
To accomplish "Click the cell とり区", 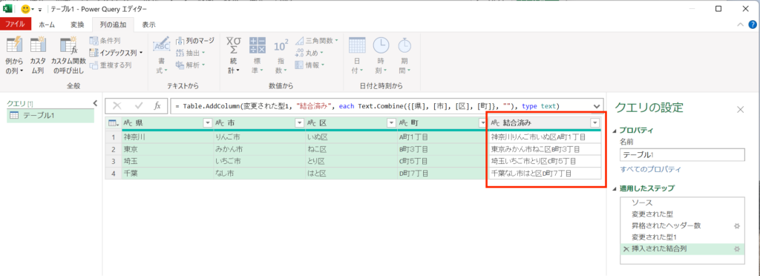I will 350,161.
